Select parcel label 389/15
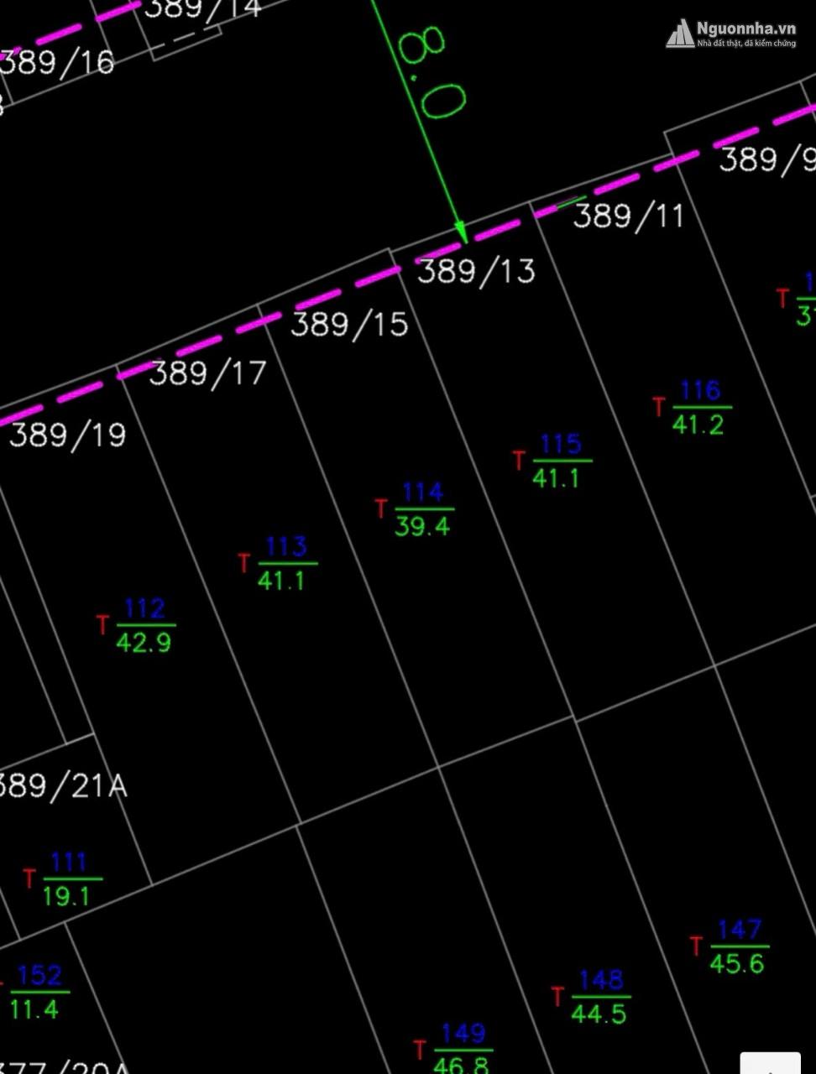Image resolution: width=816 pixels, height=1074 pixels. (349, 324)
